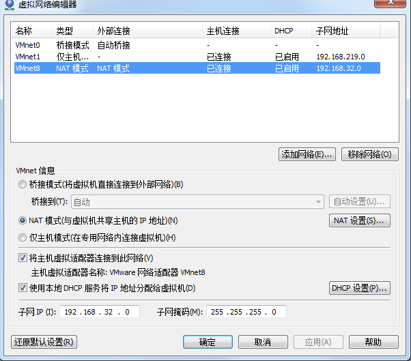Click the 子网 IP input field
The image size is (411, 361).
coord(100,312)
